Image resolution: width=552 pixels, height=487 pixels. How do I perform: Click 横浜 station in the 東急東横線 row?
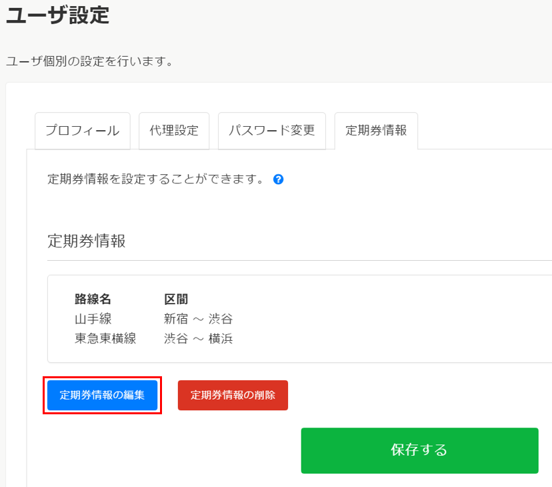pos(221,338)
